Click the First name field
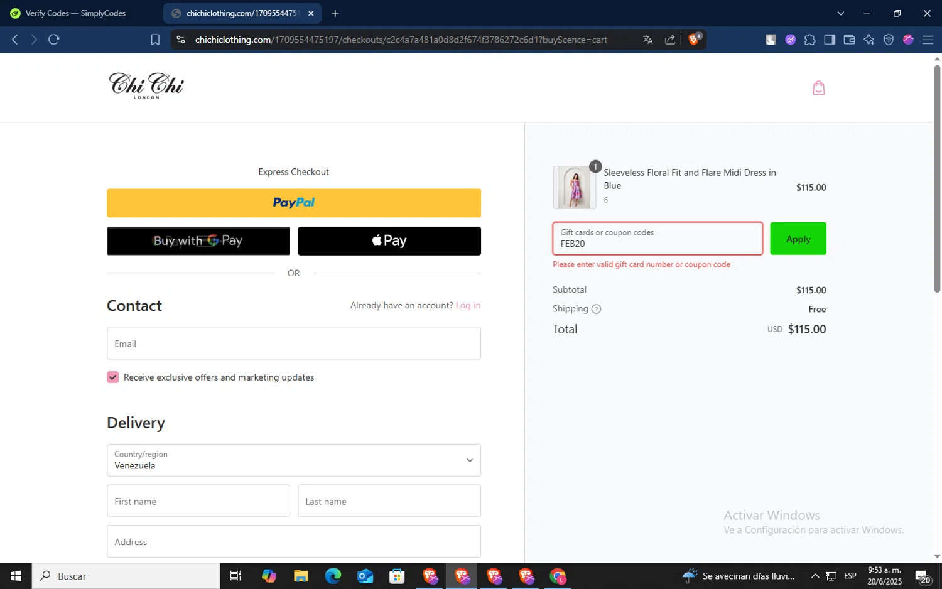This screenshot has width=942, height=589. click(x=198, y=501)
